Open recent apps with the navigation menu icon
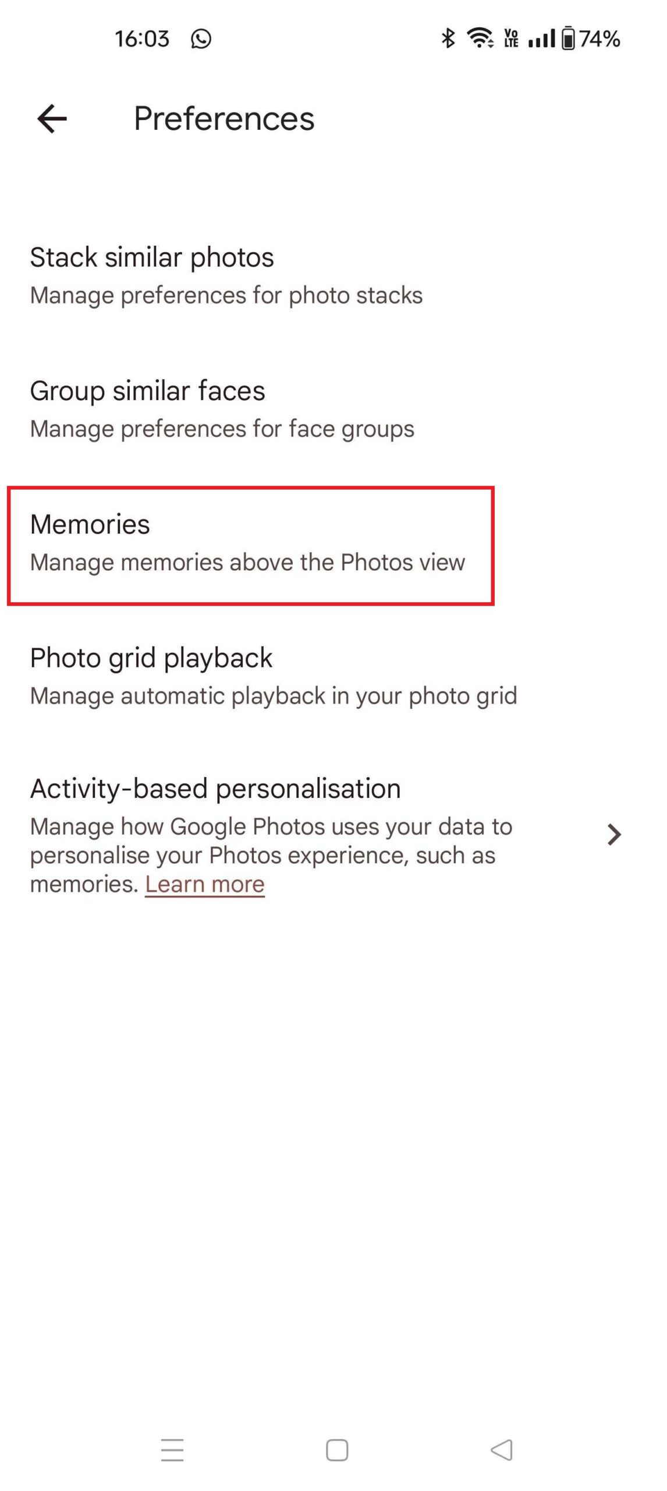 coord(172,1450)
